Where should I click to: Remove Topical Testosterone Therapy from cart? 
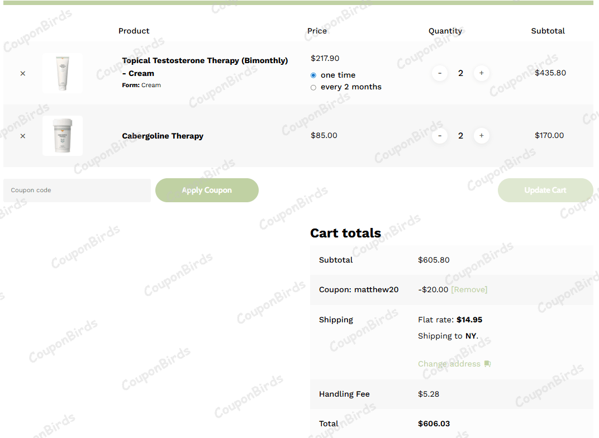point(22,73)
